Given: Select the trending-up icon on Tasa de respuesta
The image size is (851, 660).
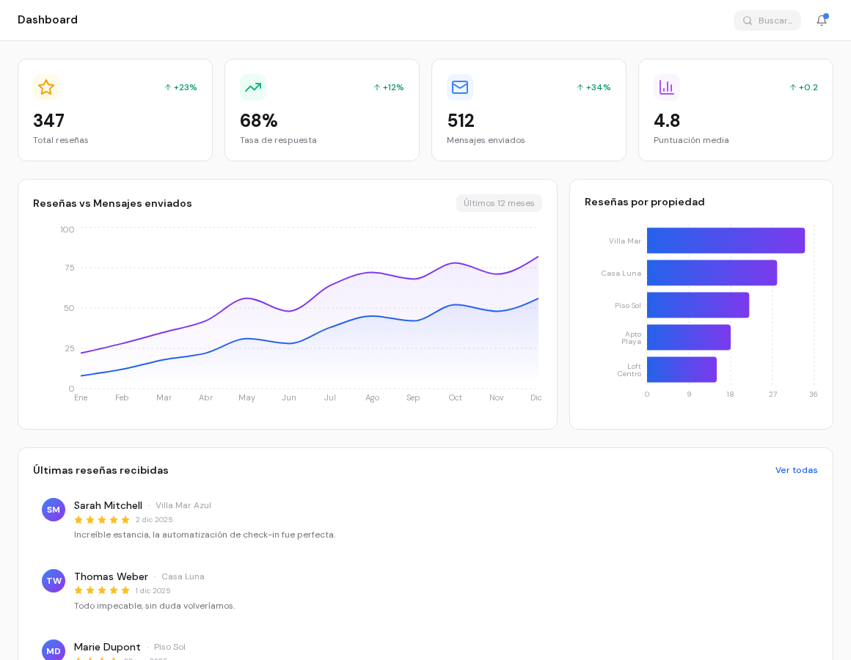Looking at the screenshot, I should click(x=253, y=87).
